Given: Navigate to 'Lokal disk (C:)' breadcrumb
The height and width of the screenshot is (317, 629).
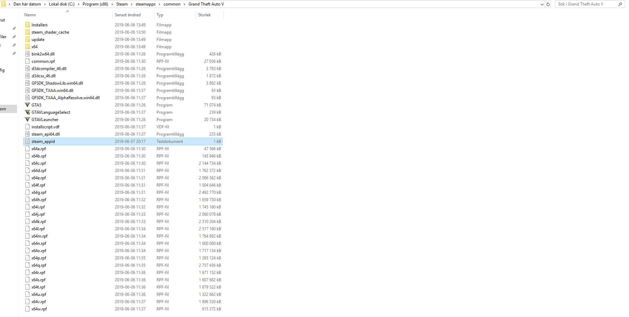Looking at the screenshot, I should coord(62,4).
